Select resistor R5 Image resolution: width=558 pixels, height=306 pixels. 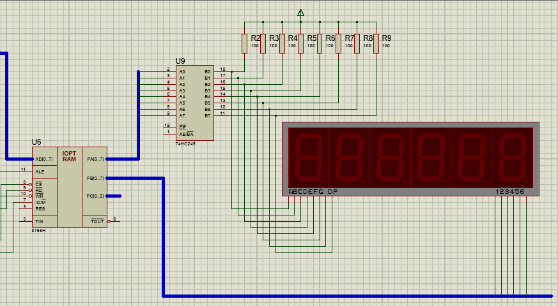(300, 43)
